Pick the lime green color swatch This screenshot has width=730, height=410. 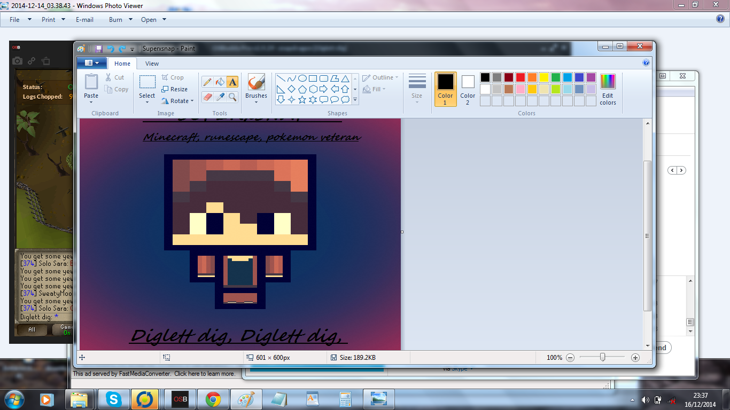click(x=555, y=89)
